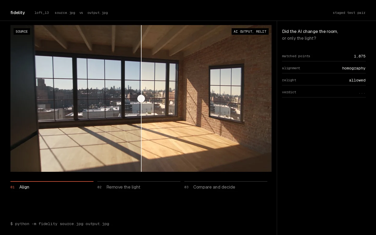Viewport: 376px width, 235px height.
Task: Click the 'verdict' row label
Action: 289,92
